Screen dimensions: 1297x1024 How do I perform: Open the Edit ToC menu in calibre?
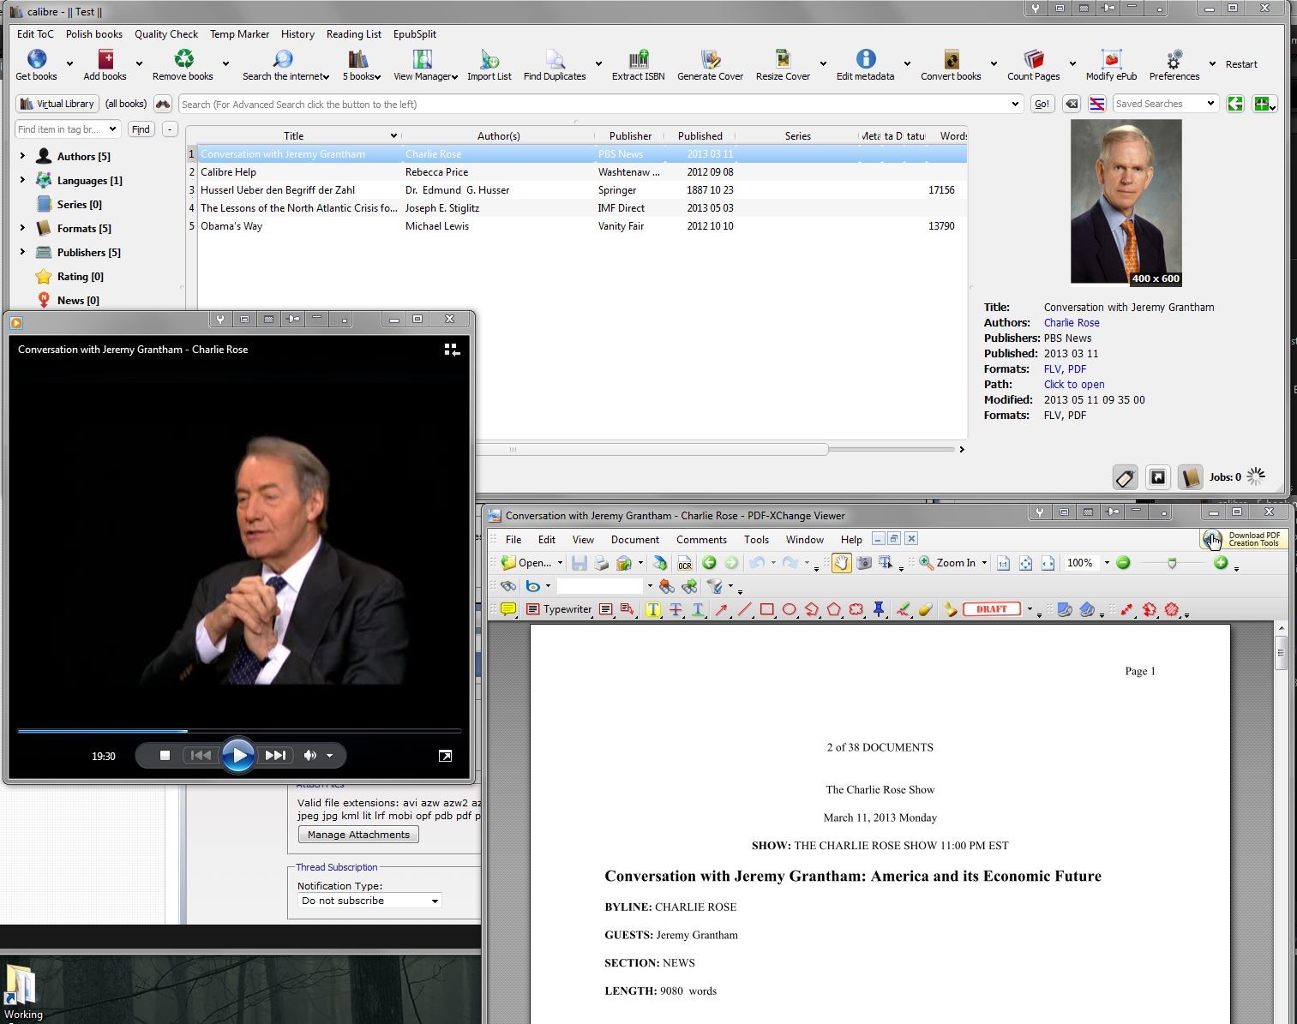click(35, 34)
